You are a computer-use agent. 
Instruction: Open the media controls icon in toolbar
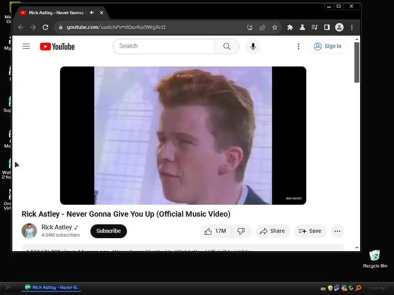(x=315, y=27)
